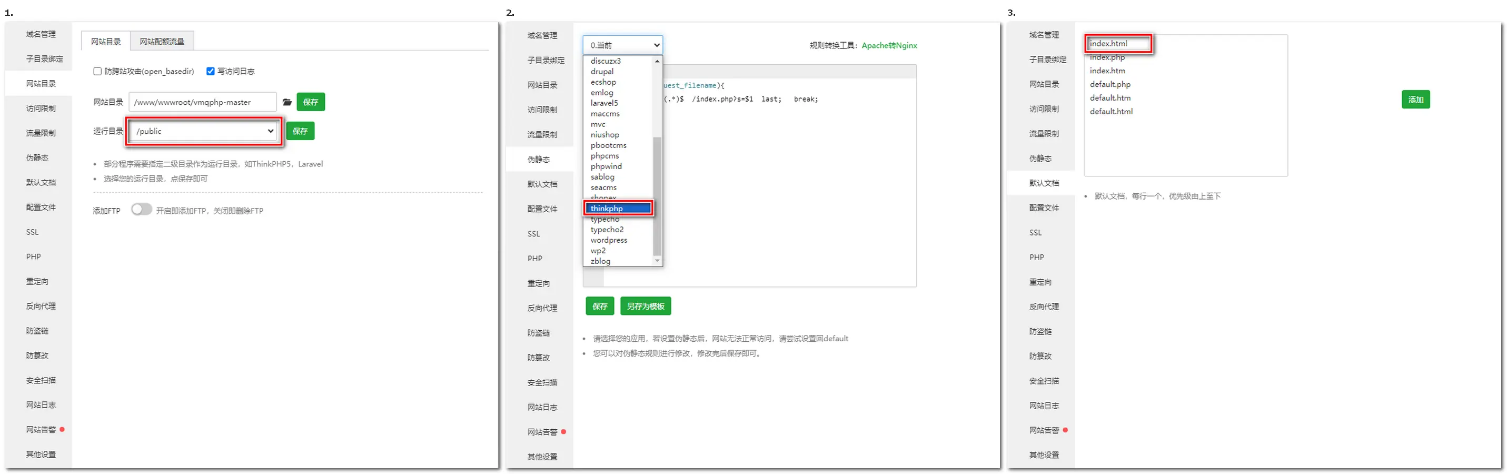Select zblog at the list bottom
Image resolution: width=1507 pixels, height=474 pixels.
click(x=618, y=261)
